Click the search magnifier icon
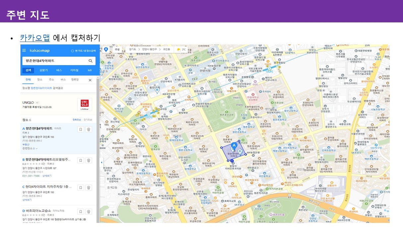Screen dimensions: 403x227 [90, 61]
